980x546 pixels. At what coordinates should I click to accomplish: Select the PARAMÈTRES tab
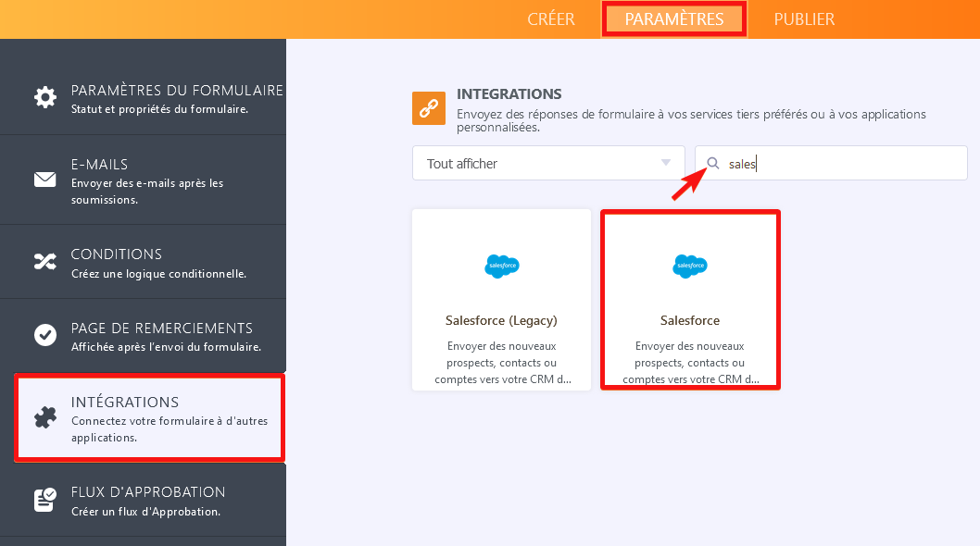673,19
